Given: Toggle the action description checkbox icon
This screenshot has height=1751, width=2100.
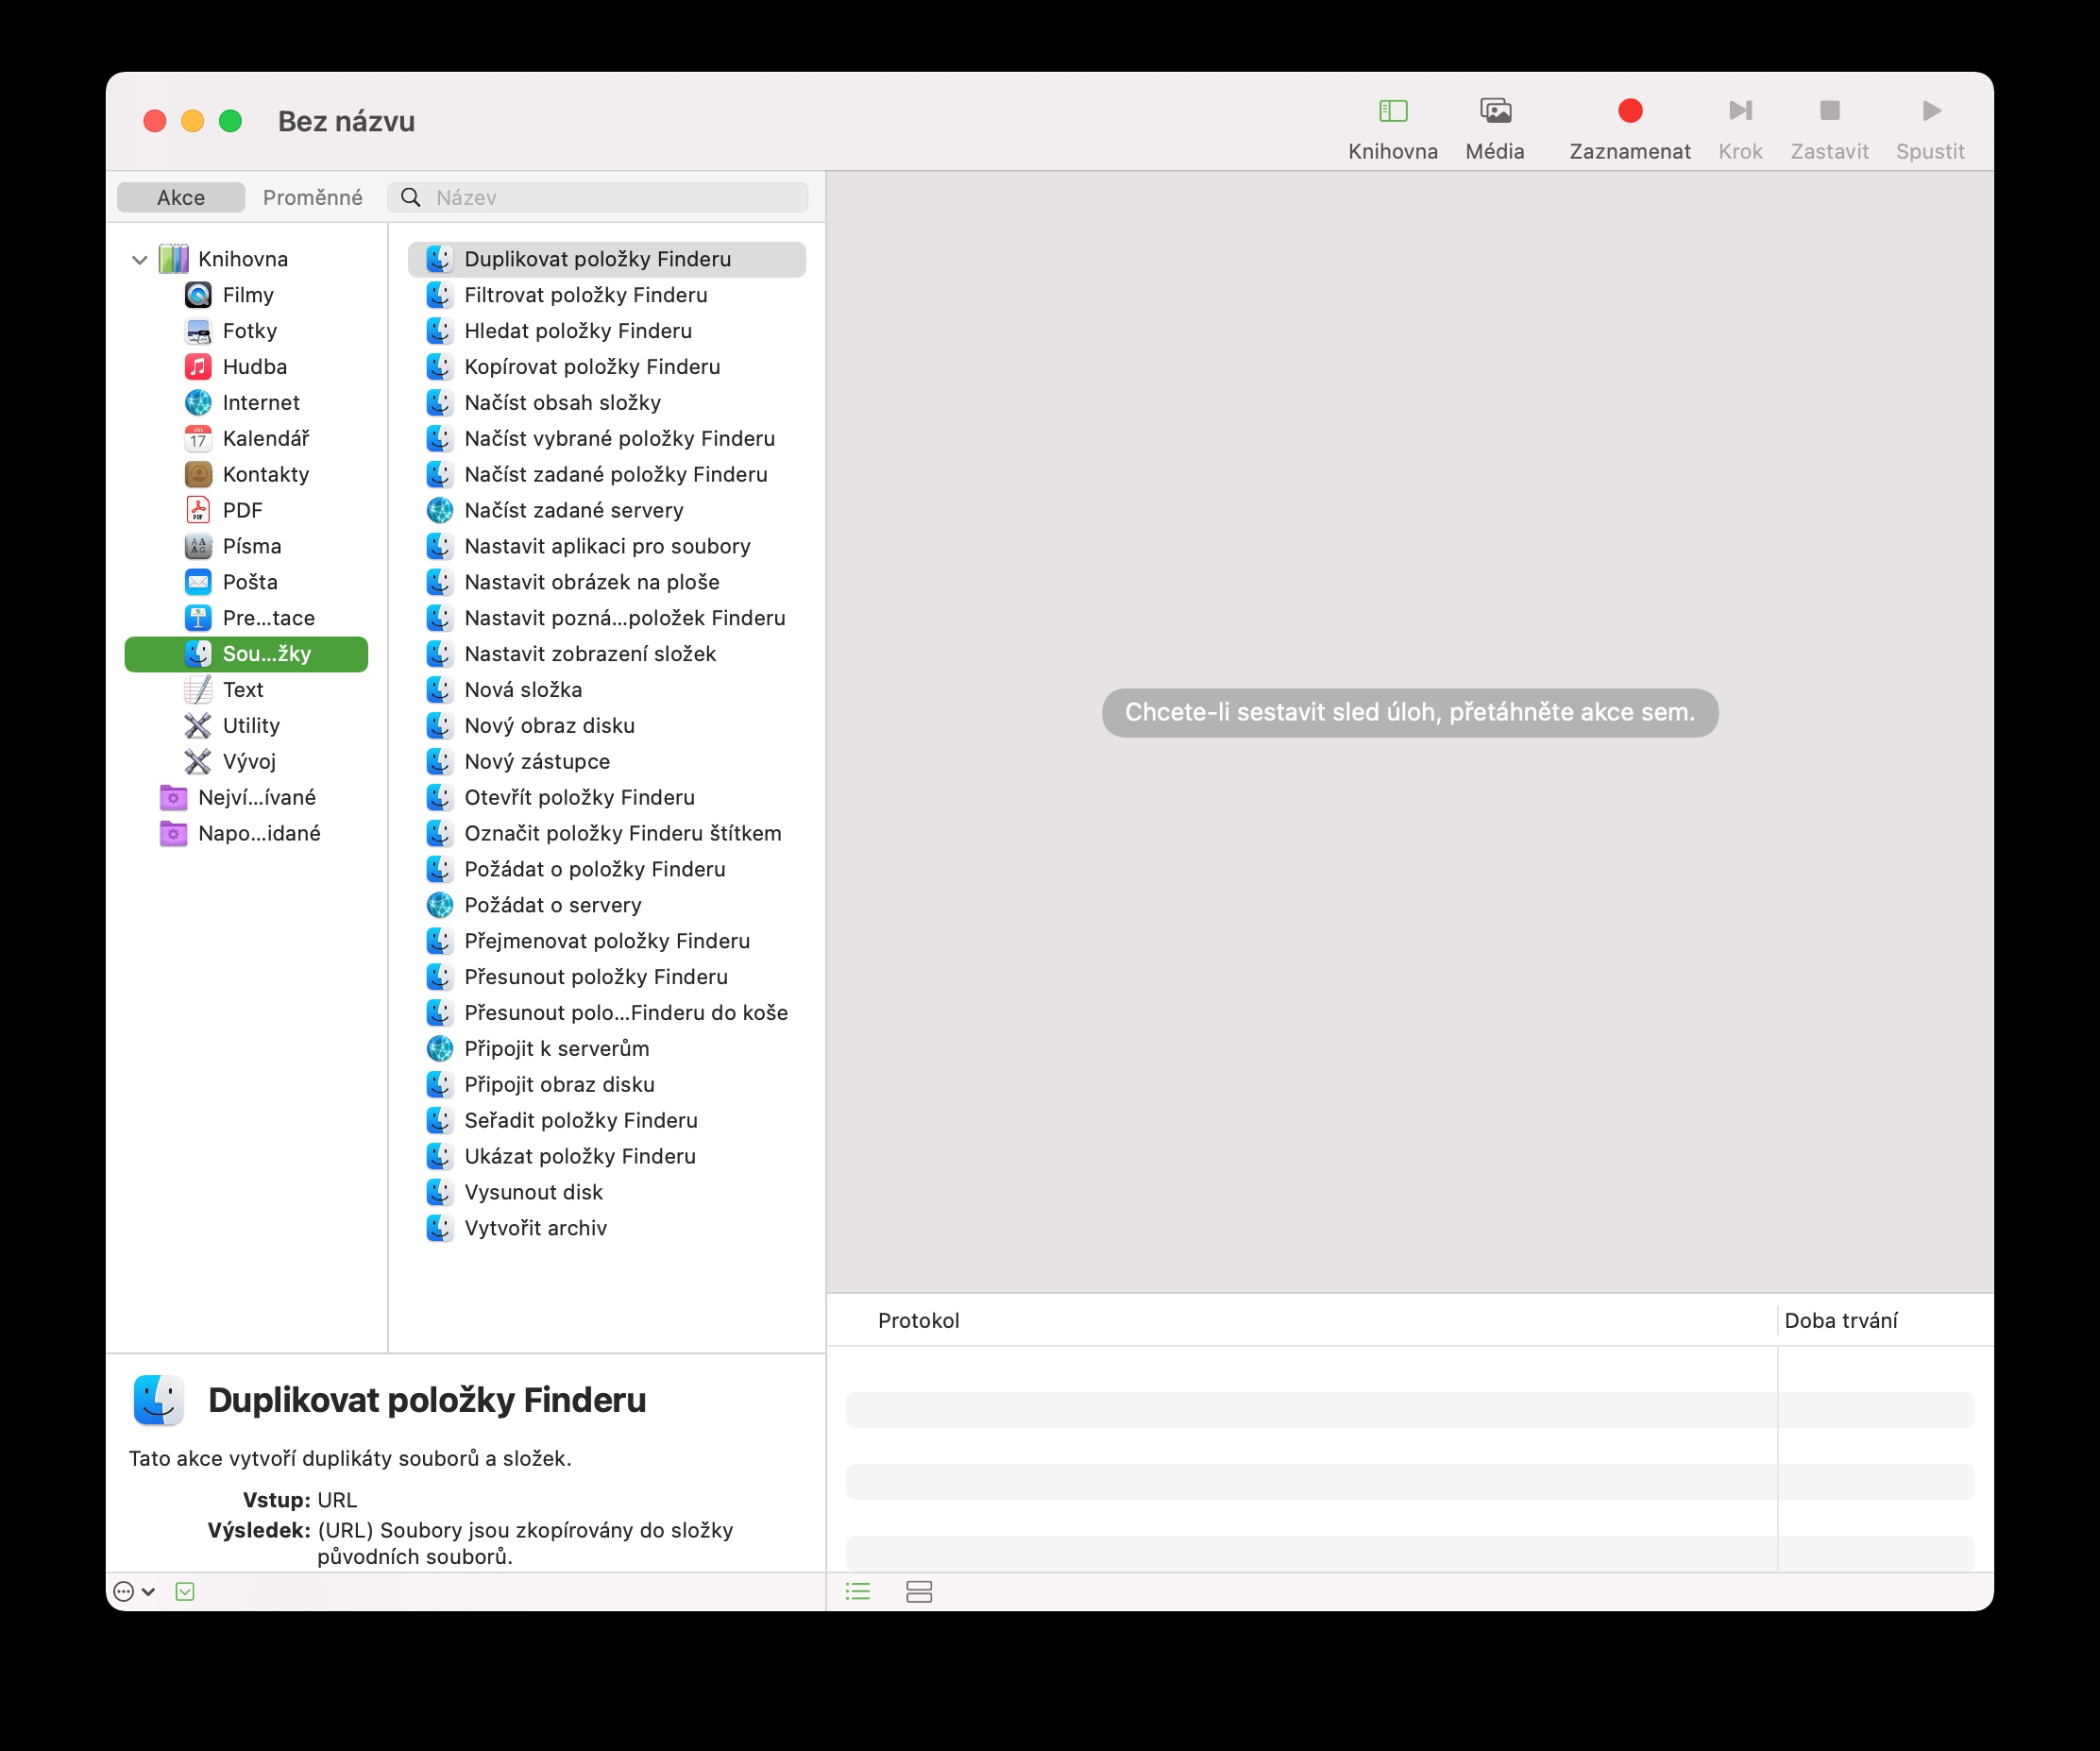Looking at the screenshot, I should pyautogui.click(x=185, y=1591).
